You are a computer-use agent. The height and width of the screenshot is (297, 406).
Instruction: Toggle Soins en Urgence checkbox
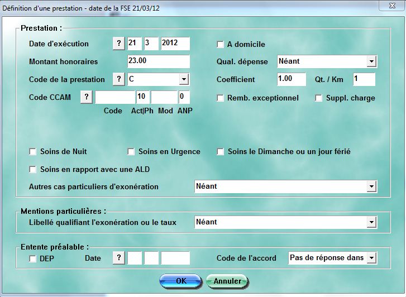pos(131,152)
